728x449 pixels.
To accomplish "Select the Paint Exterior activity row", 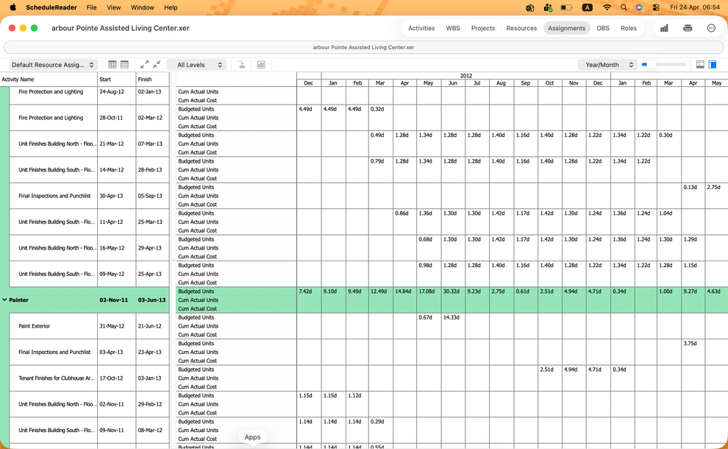I will (89, 326).
